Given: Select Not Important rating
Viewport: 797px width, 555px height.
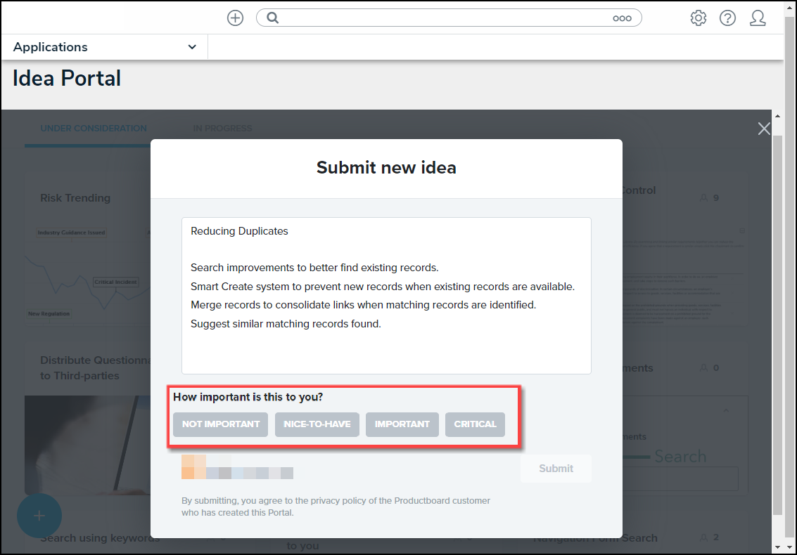Looking at the screenshot, I should coord(221,424).
